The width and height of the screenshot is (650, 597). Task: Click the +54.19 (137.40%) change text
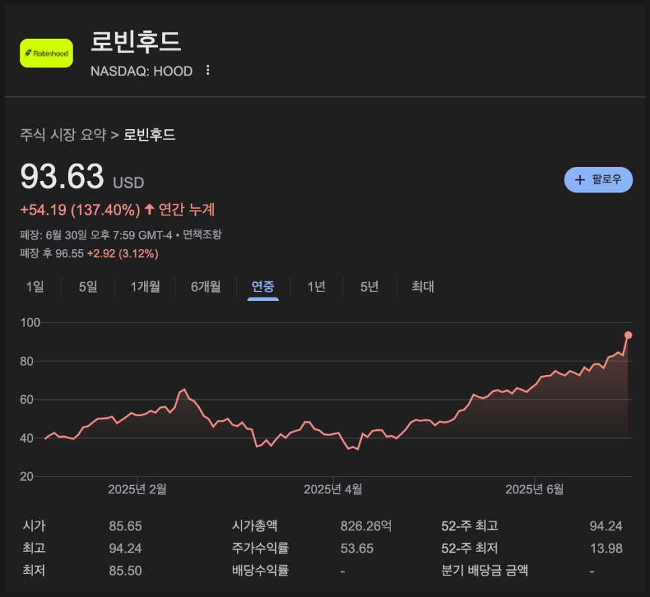click(x=81, y=210)
